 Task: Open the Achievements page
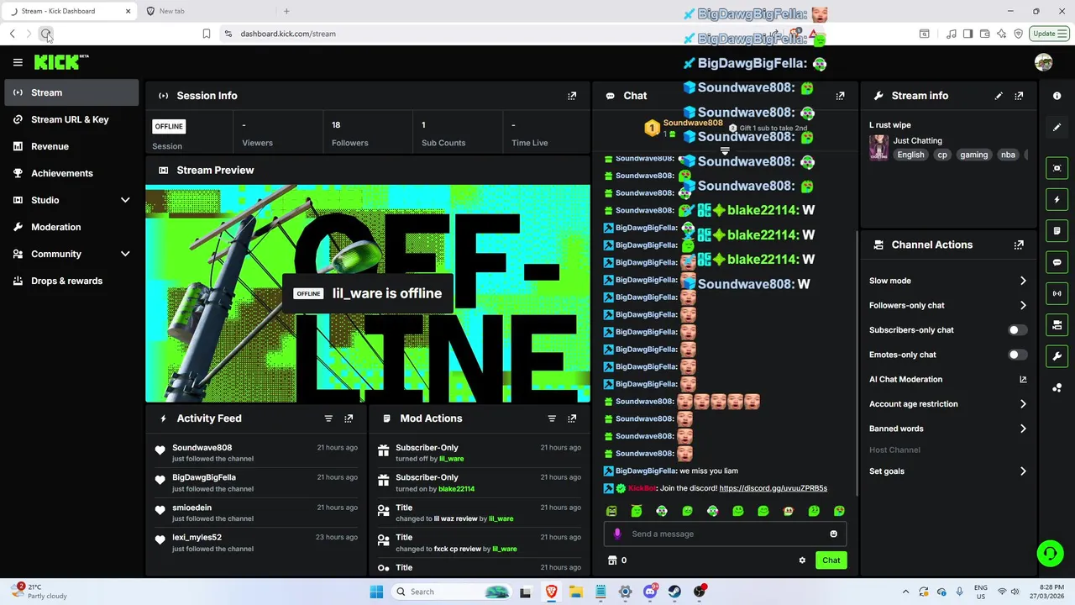(71, 173)
